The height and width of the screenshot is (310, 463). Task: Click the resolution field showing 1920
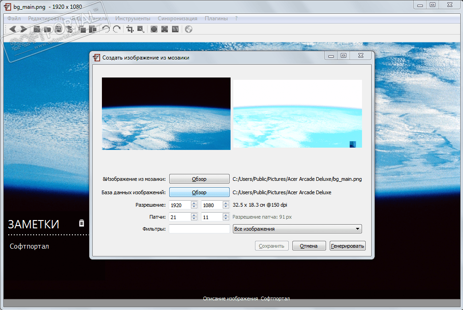pyautogui.click(x=180, y=205)
